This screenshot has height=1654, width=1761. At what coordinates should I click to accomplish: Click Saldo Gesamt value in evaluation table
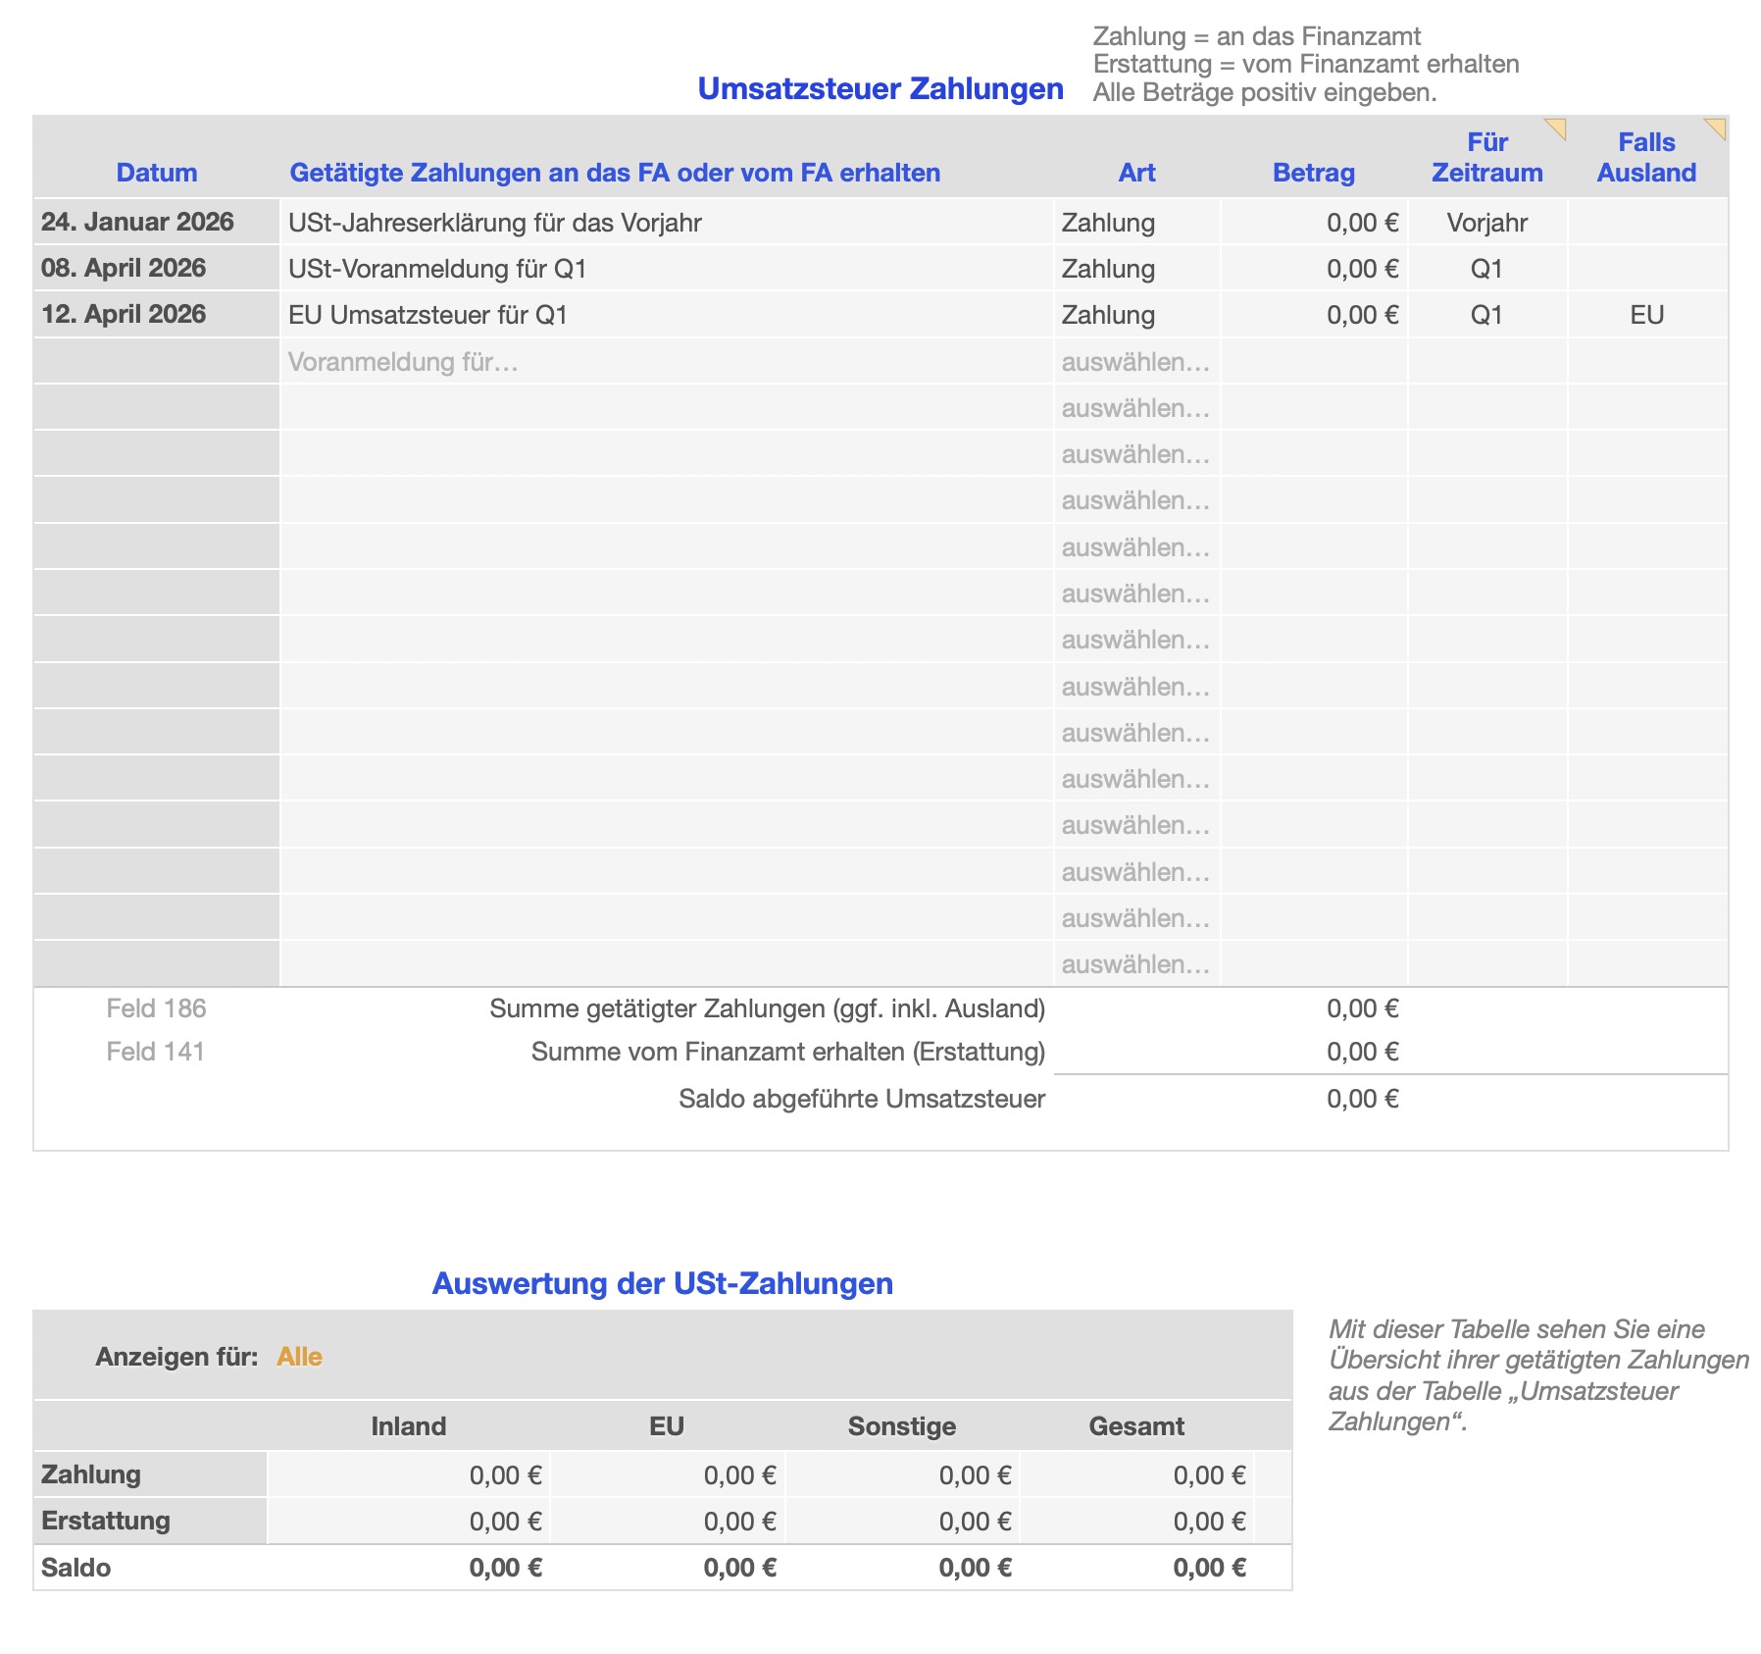[x=1208, y=1568]
